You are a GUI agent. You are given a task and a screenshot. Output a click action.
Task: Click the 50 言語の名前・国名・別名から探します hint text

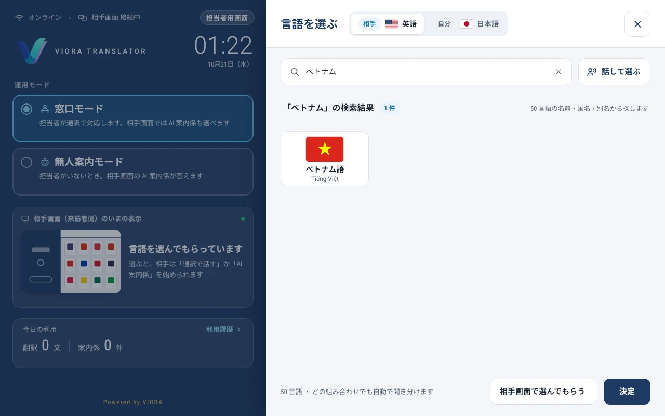[x=590, y=109]
